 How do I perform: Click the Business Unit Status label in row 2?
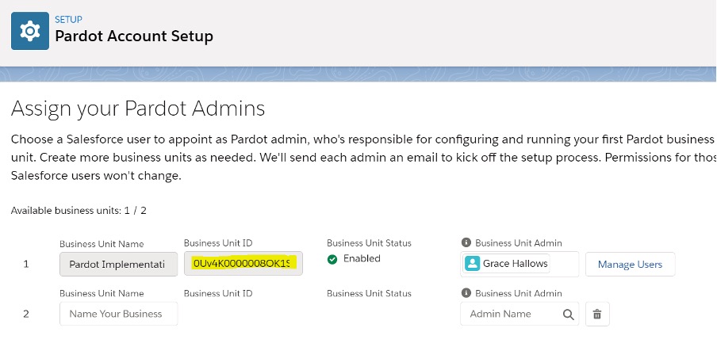[369, 293]
